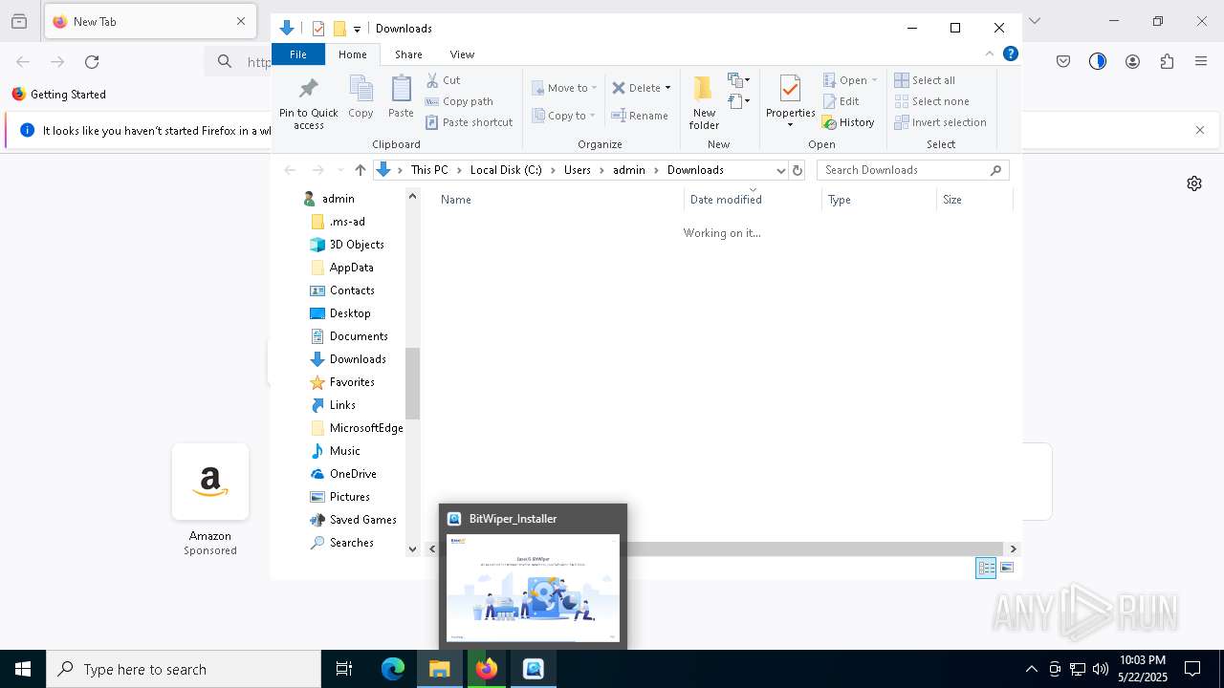Click Getting Started bookmark
The image size is (1224, 688).
pos(59,95)
